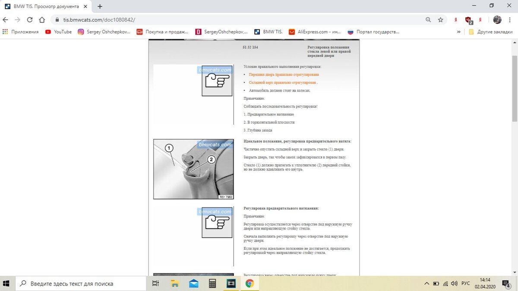Expand hidden bookmarks chevron
Image resolution: width=518 pixels, height=291 pixels.
pyautogui.click(x=459, y=31)
